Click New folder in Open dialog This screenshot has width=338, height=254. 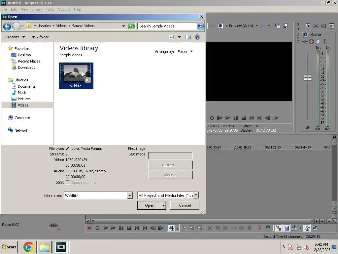tap(40, 37)
